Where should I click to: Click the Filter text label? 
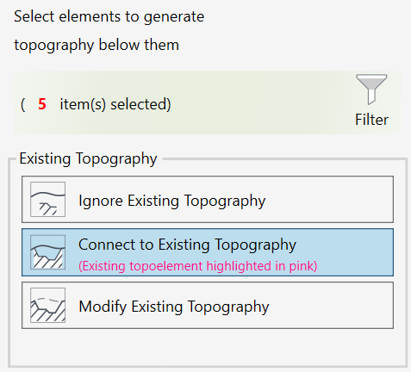(x=371, y=120)
